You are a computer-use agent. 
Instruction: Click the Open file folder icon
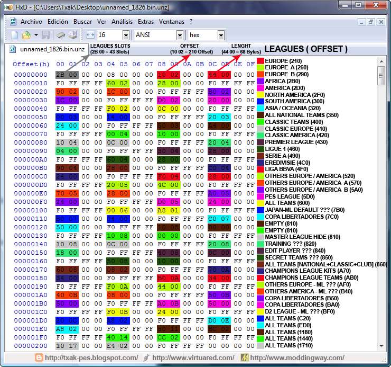(x=26, y=35)
